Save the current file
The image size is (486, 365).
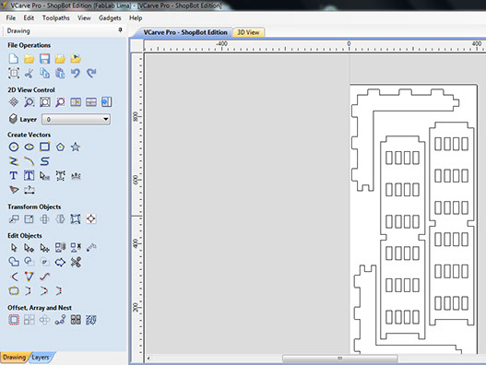click(44, 59)
